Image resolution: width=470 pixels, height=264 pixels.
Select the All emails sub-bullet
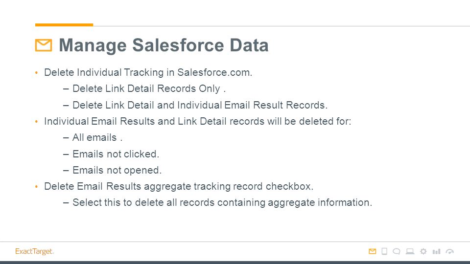[97, 137]
